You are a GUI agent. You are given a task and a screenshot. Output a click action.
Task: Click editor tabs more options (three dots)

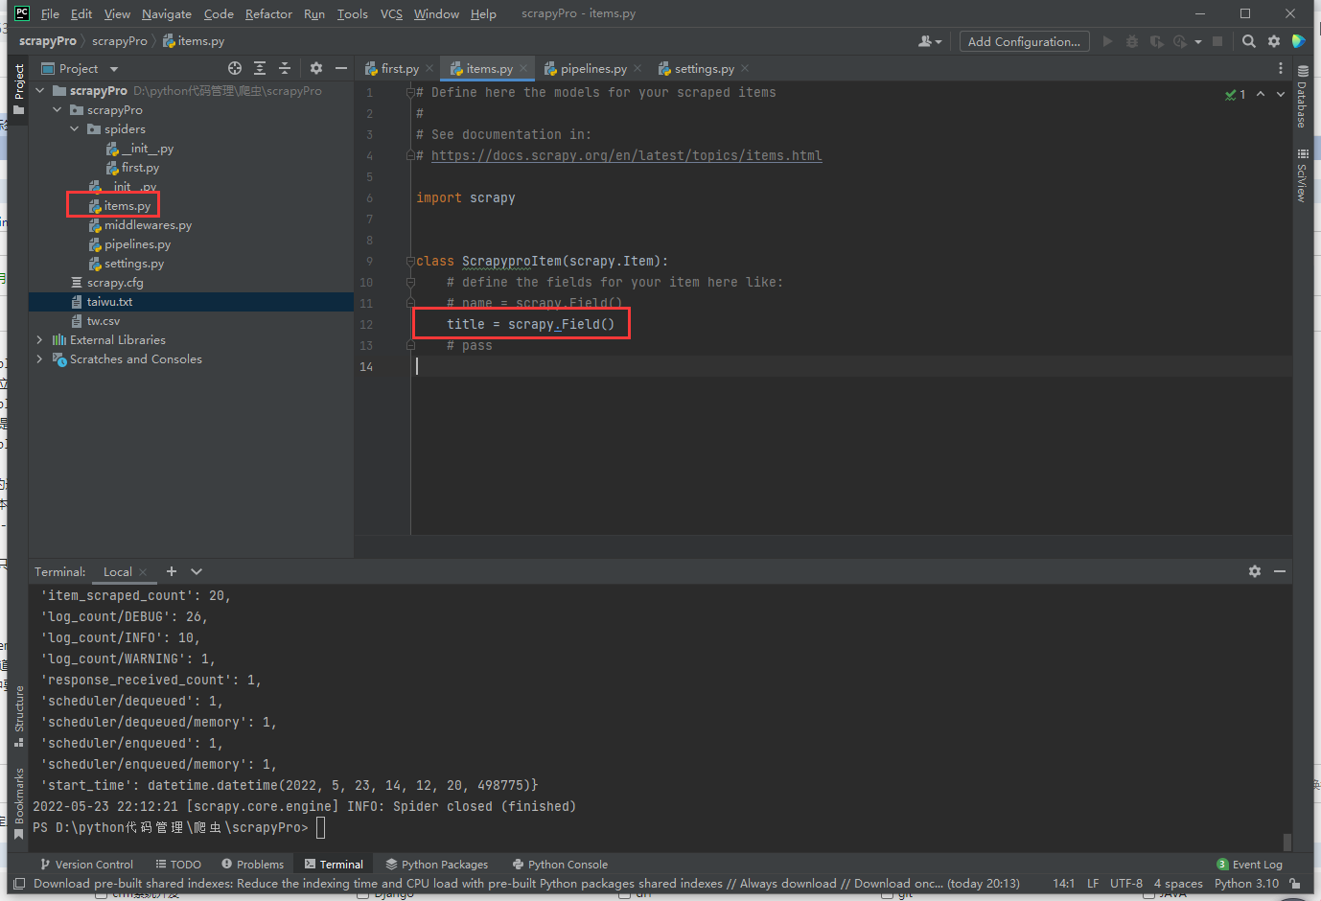[1281, 68]
